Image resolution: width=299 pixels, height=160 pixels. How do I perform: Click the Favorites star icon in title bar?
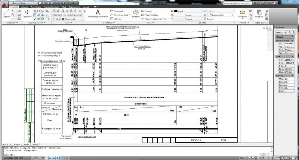click(x=268, y=3)
